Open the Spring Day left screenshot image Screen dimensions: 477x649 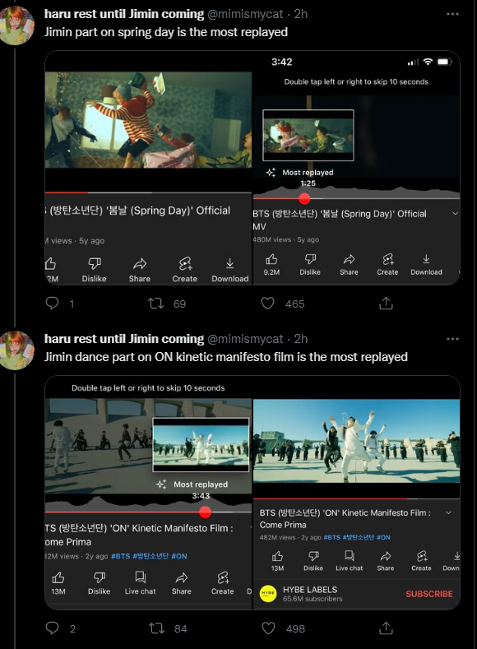[x=148, y=167]
